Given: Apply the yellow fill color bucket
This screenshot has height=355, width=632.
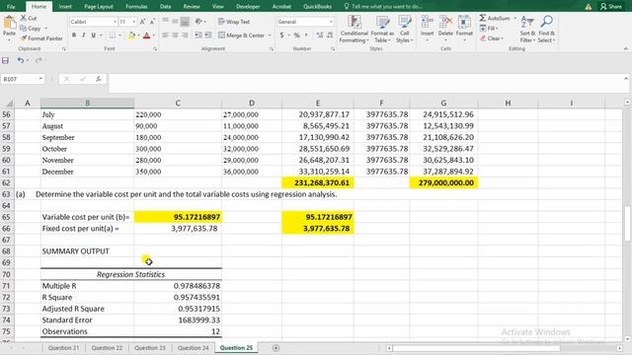Looking at the screenshot, I should 131,35.
